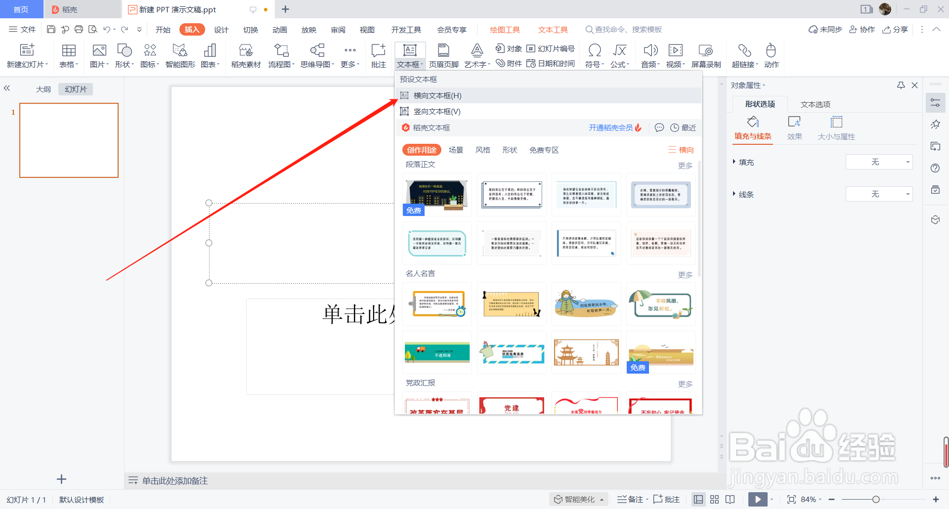Start Screen Recording (屏幕录制) tool
The height and width of the screenshot is (509, 949).
706,55
